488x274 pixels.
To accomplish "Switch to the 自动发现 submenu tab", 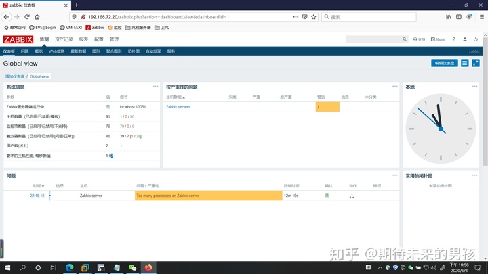I will click(x=153, y=51).
